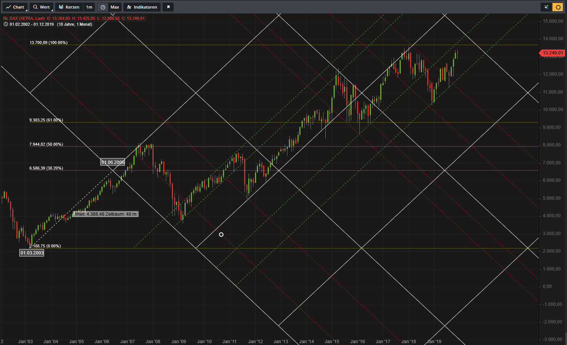Click the 01.06.2006 date marker label
Viewport: 567px width, 345px height.
coord(113,162)
